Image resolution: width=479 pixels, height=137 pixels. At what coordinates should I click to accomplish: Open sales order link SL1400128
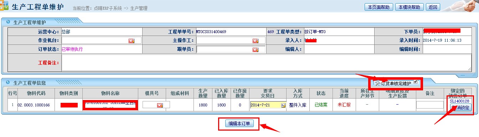(x=459, y=101)
